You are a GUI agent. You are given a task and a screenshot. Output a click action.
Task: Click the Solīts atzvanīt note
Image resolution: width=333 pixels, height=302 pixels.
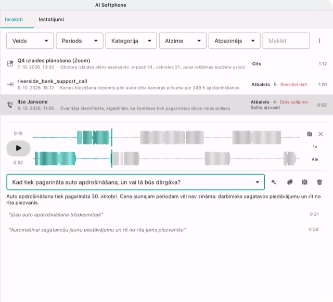point(265,108)
